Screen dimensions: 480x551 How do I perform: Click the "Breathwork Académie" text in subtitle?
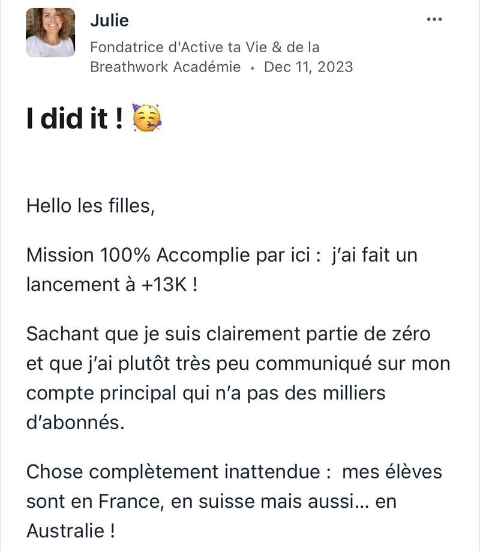coord(166,67)
